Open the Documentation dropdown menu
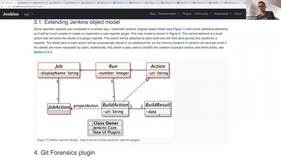 coord(169,14)
